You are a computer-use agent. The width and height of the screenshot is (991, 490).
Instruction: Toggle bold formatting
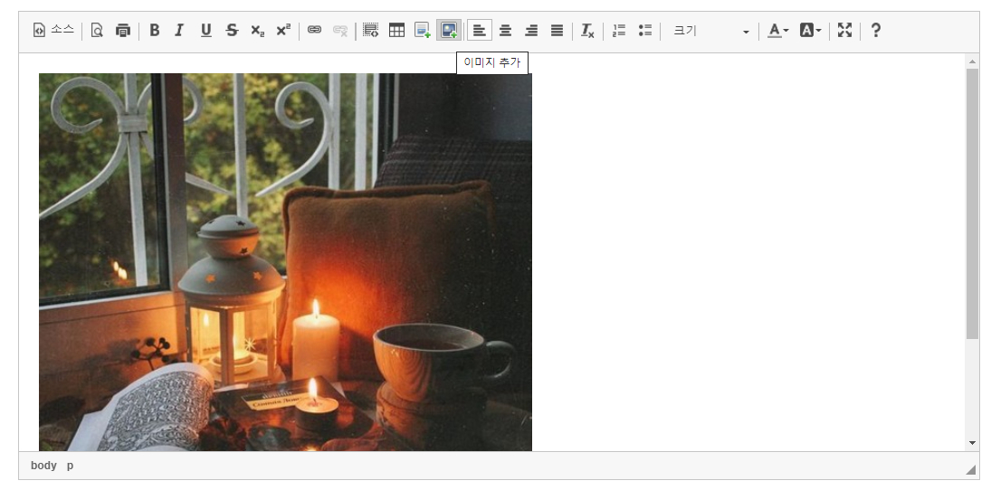[154, 31]
